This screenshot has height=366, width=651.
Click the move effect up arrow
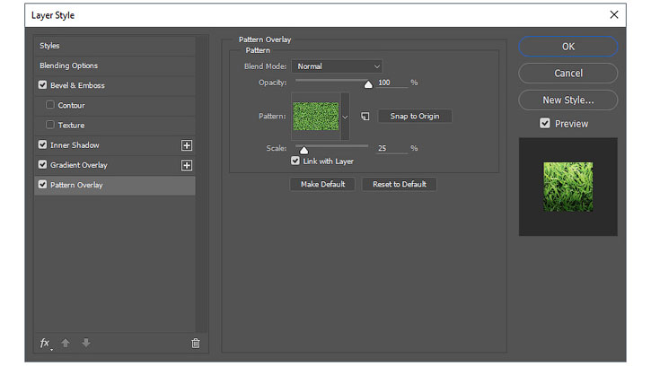click(x=66, y=343)
